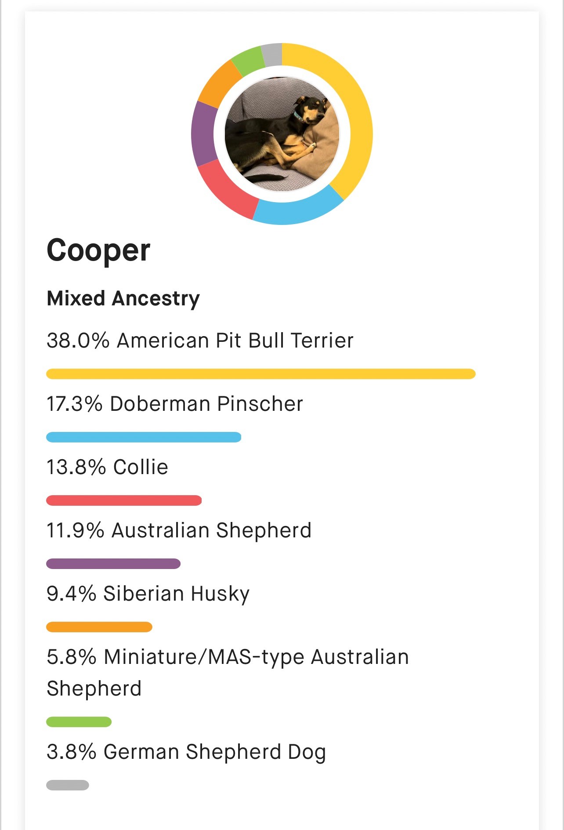The image size is (564, 830).
Task: Click the red Collie percentage bar
Action: (124, 500)
